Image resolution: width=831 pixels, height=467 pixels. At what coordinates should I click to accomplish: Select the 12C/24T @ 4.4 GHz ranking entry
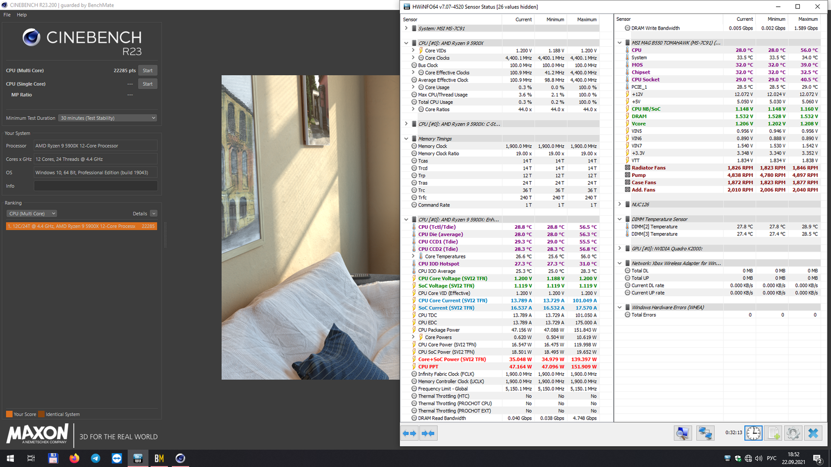click(82, 226)
